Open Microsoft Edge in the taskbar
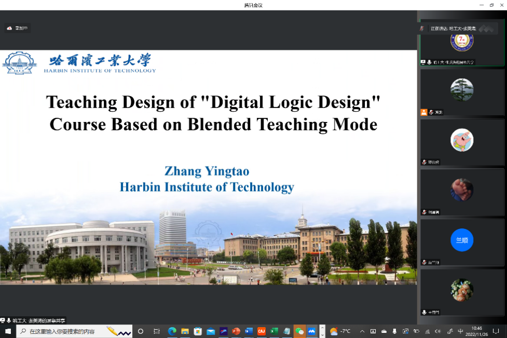Screen dimensions: 507x338 (172, 331)
